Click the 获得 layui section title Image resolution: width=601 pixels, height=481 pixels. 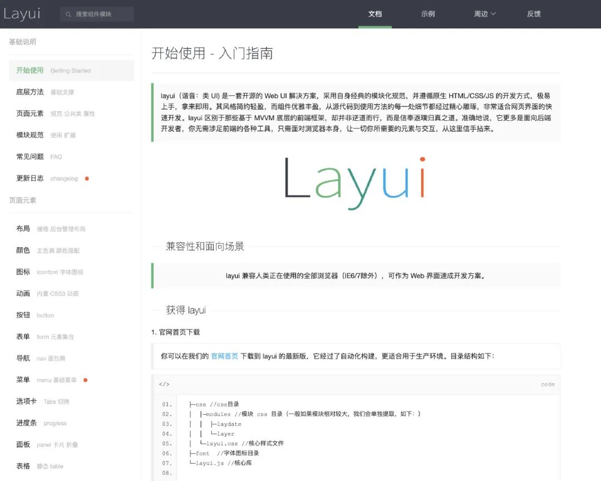coord(185,310)
